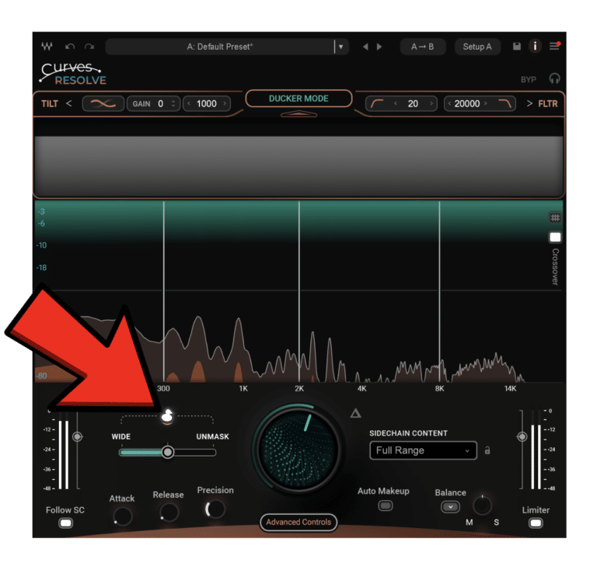The width and height of the screenshot is (597, 566).
Task: Open the Sidechain Content Full Range dropdown
Action: point(423,450)
